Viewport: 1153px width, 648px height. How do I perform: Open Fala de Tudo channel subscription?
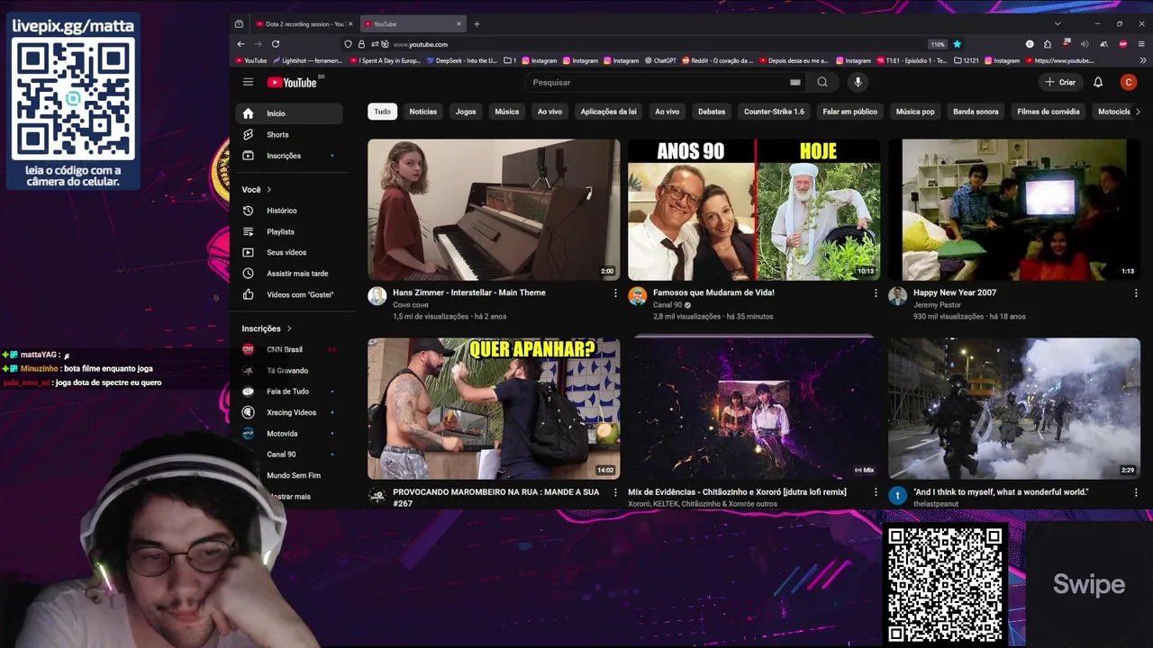[289, 391]
